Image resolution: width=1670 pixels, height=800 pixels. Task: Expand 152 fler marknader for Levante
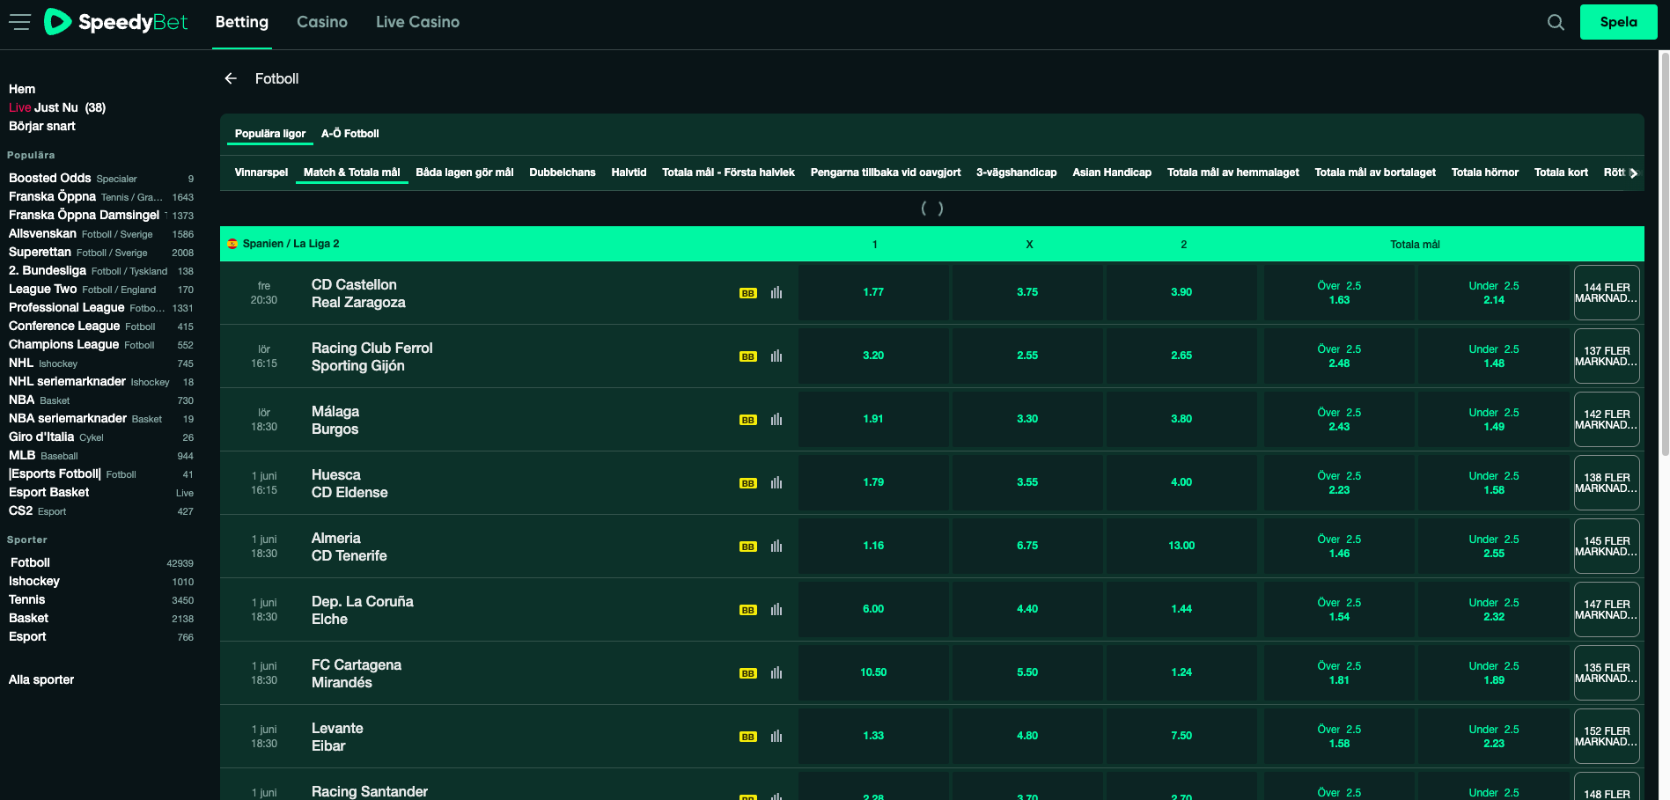pyautogui.click(x=1607, y=737)
